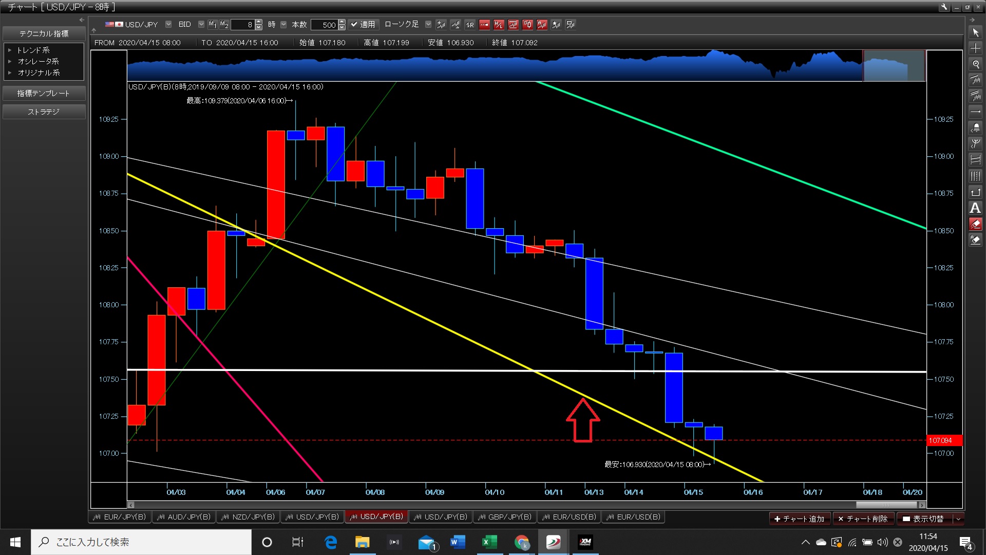
Task: Click the チャート追加 button
Action: [x=799, y=519]
